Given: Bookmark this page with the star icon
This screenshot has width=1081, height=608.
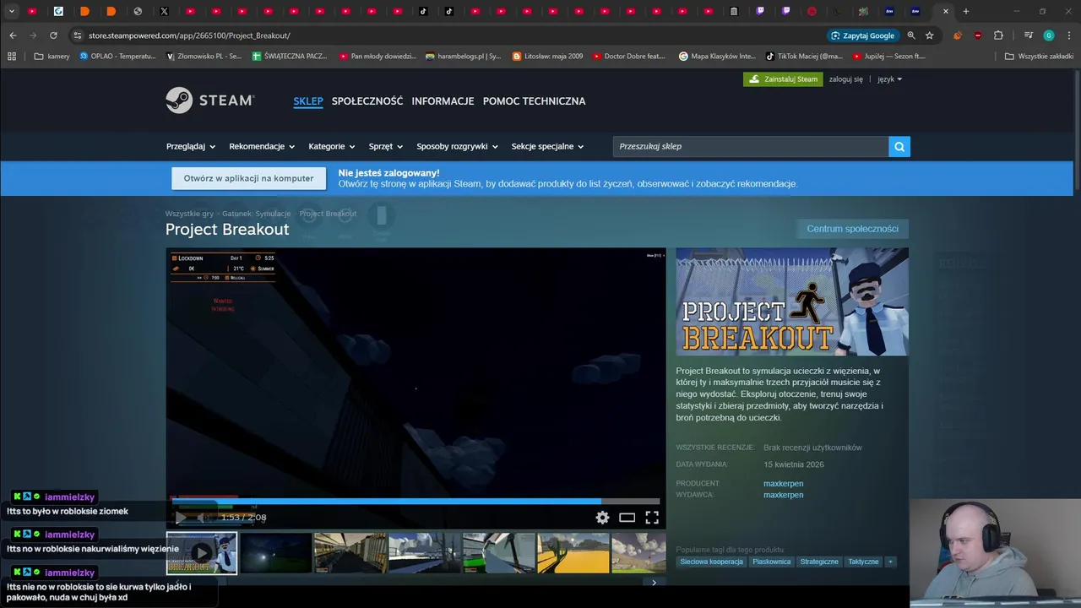Looking at the screenshot, I should [930, 35].
